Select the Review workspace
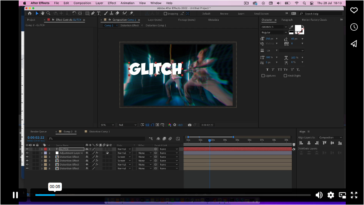The image size is (364, 205). (x=224, y=14)
